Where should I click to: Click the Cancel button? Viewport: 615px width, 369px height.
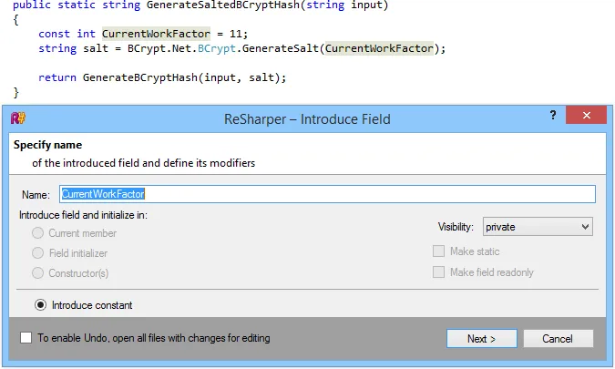tap(558, 339)
